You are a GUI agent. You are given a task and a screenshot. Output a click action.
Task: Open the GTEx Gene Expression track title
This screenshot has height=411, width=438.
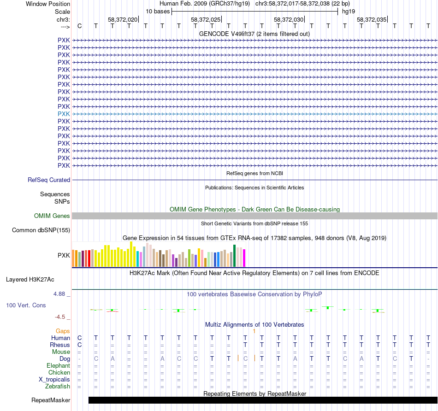coord(255,238)
